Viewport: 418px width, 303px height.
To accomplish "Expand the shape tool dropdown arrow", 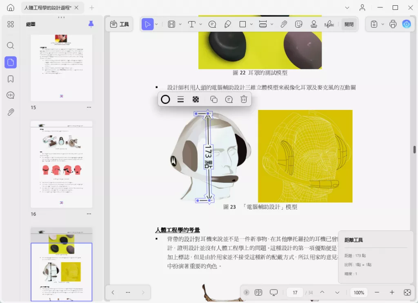I will (x=251, y=24).
